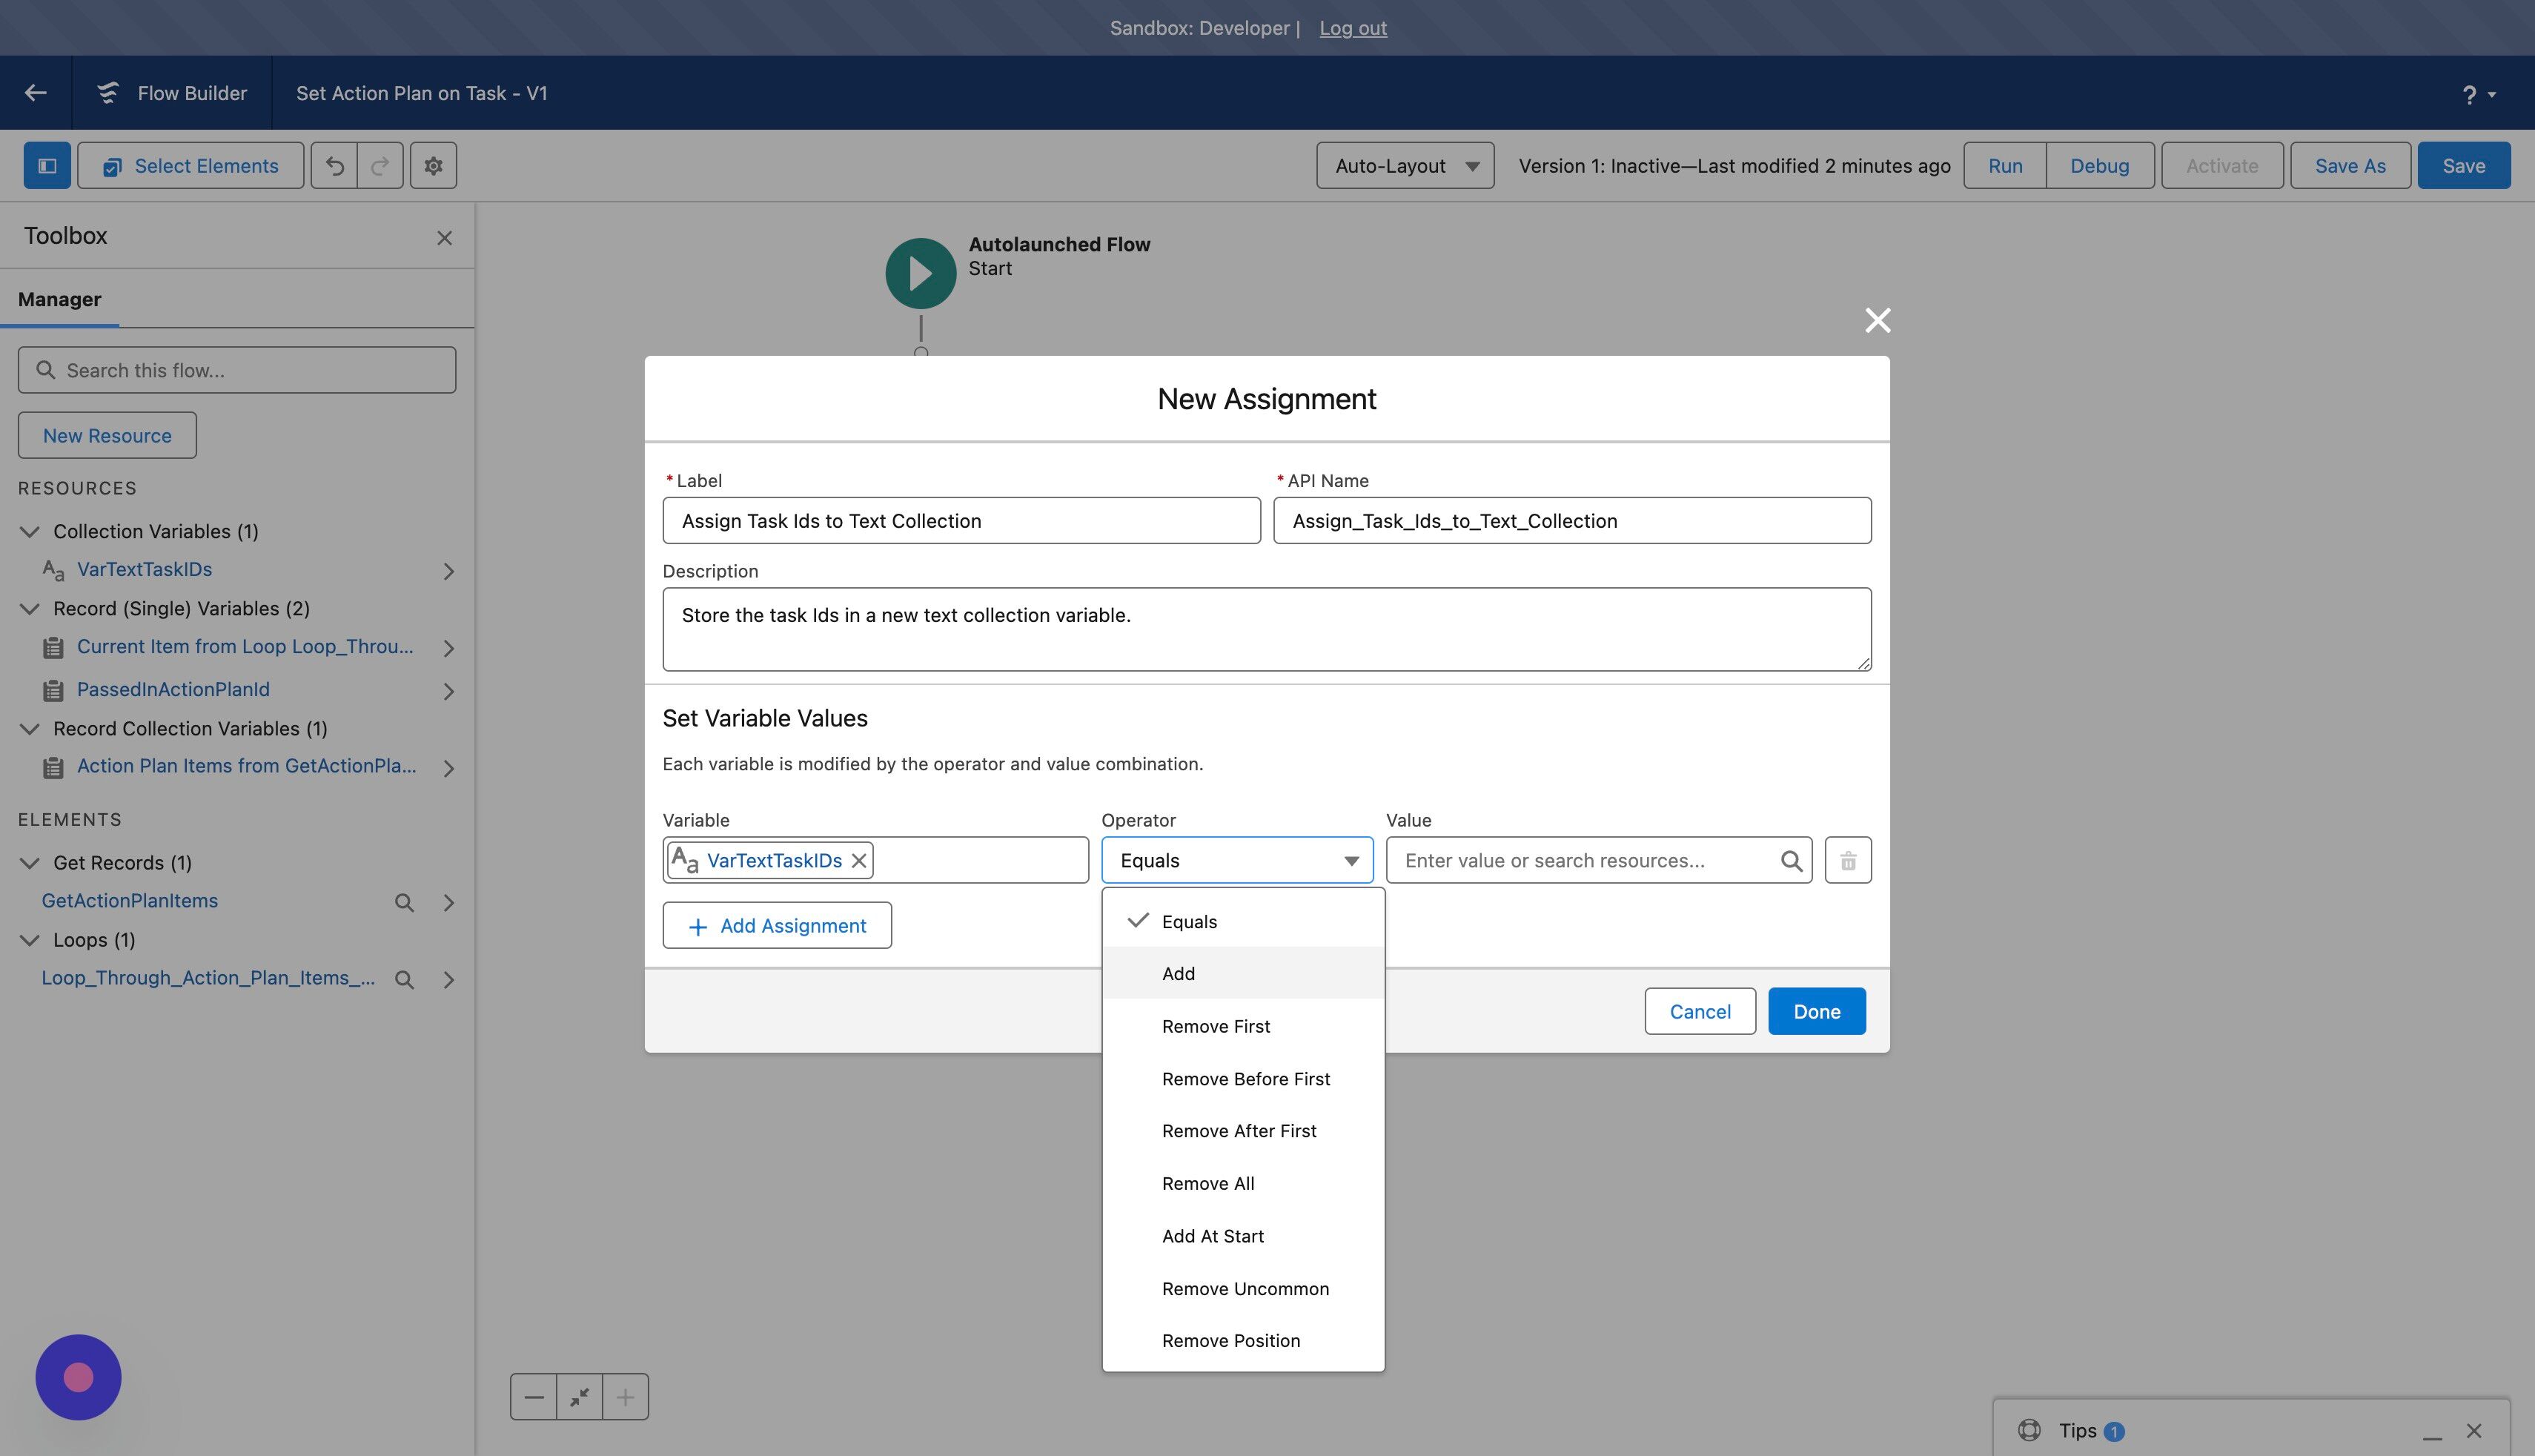Image resolution: width=2535 pixels, height=1456 pixels.
Task: Locate GetActionPlanItems with magnifier icon
Action: pos(404,902)
